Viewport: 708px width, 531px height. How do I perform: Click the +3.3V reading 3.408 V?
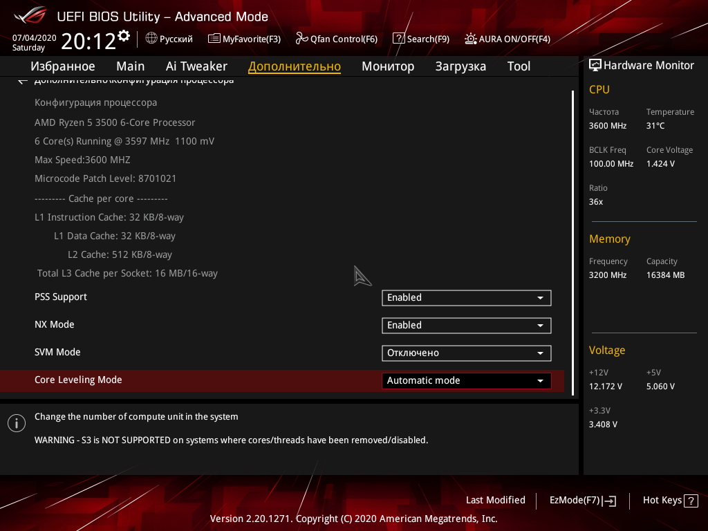603,425
